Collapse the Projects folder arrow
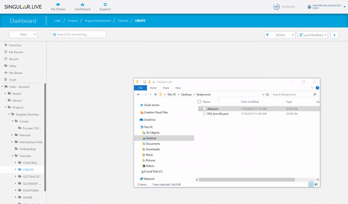The image size is (348, 204). [5, 107]
